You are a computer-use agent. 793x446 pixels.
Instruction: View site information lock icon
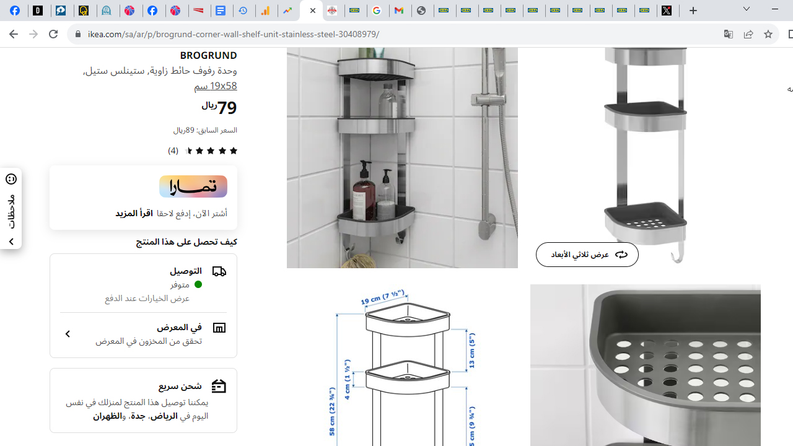tap(77, 34)
